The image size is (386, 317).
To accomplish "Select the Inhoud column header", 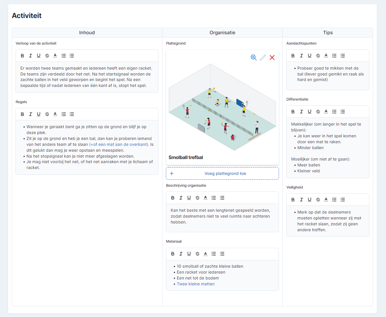I will click(x=87, y=32).
